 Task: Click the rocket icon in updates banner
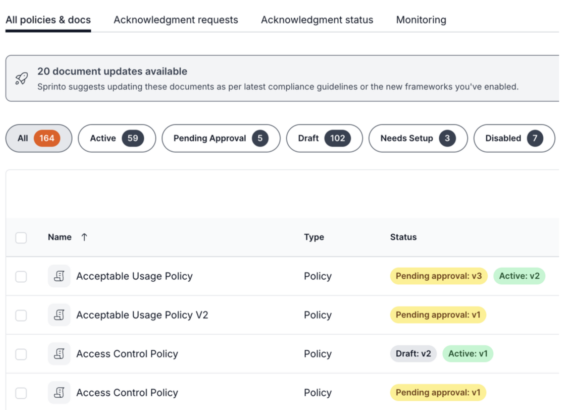tap(21, 78)
